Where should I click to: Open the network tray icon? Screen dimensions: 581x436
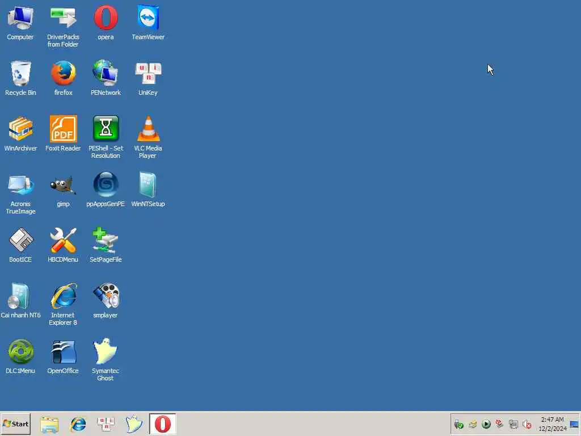click(513, 424)
